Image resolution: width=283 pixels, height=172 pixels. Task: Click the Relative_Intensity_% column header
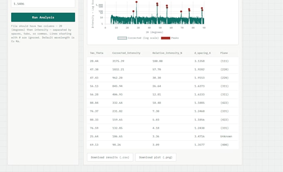pos(167,53)
